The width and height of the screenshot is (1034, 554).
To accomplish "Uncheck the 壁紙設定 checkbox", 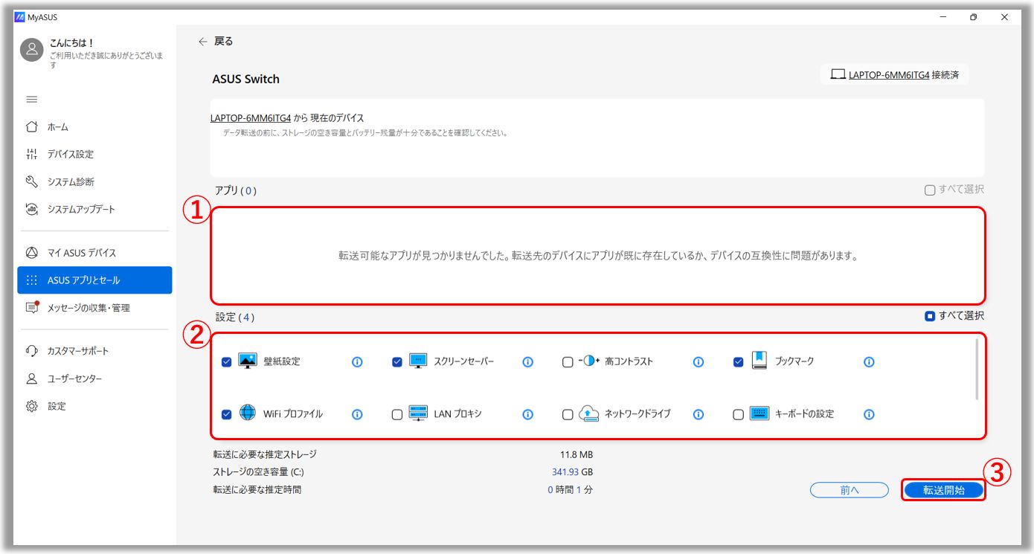I will (227, 362).
